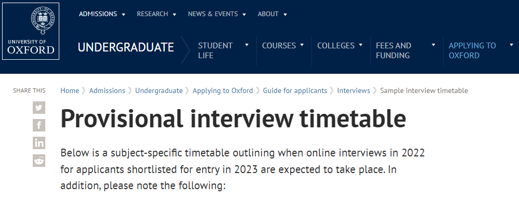Image resolution: width=519 pixels, height=198 pixels.
Task: Expand the Research dropdown arrow
Action: tap(174, 15)
